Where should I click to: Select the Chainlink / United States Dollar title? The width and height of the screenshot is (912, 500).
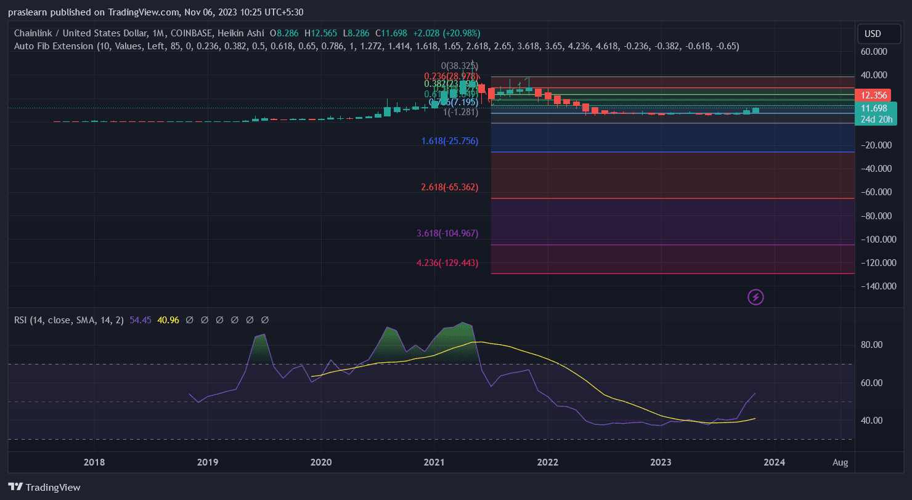click(80, 33)
